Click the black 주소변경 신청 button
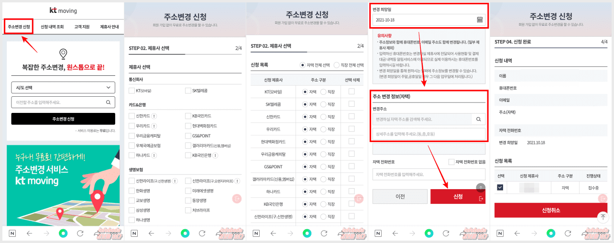The width and height of the screenshot is (614, 243). point(63,119)
